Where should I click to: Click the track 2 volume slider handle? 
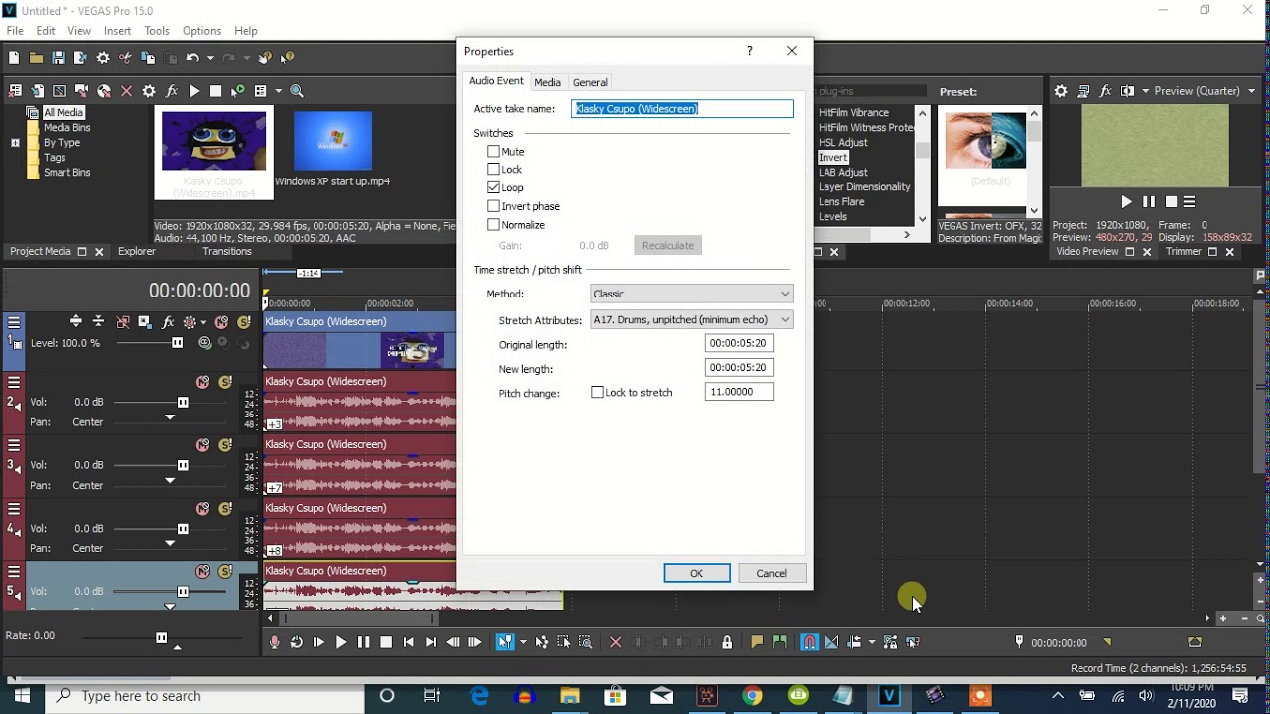pos(183,402)
